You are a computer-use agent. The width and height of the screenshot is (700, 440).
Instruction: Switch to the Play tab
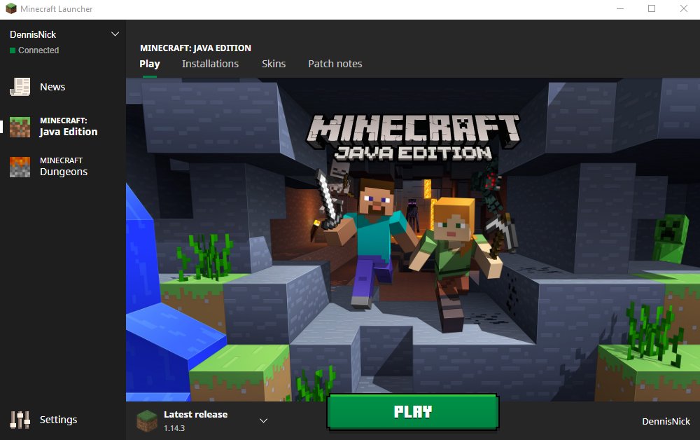coord(150,64)
